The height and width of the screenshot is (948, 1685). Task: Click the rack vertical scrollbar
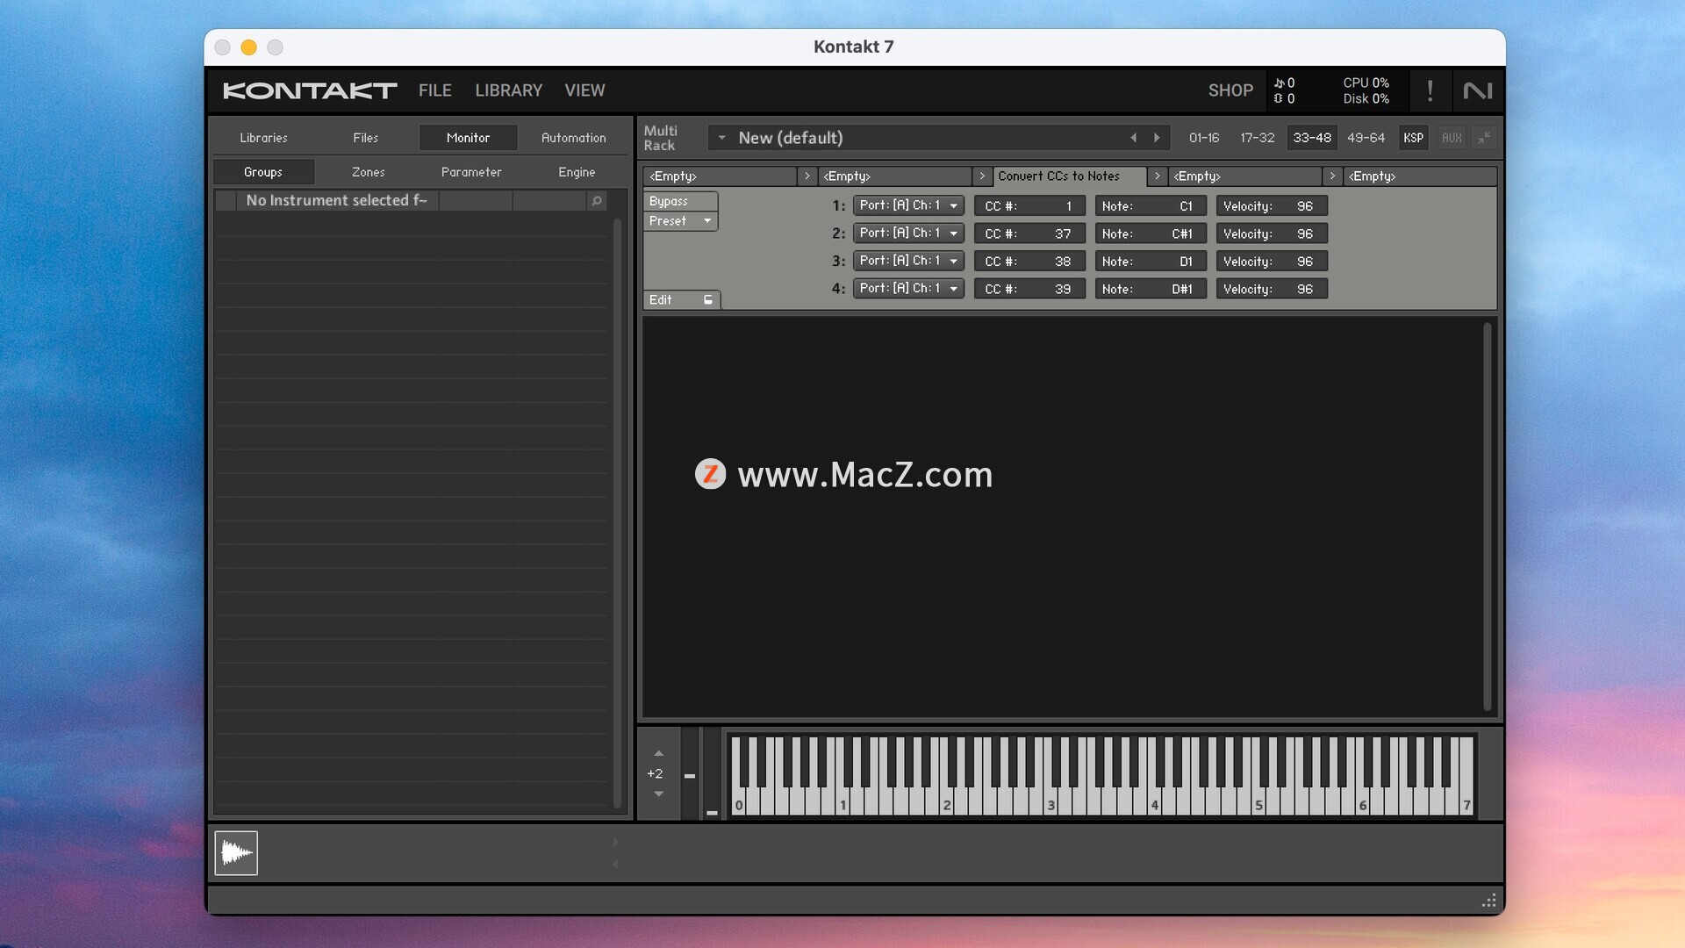point(1487,516)
